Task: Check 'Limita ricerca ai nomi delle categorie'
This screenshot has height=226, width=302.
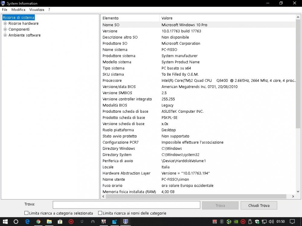Action: (100, 213)
